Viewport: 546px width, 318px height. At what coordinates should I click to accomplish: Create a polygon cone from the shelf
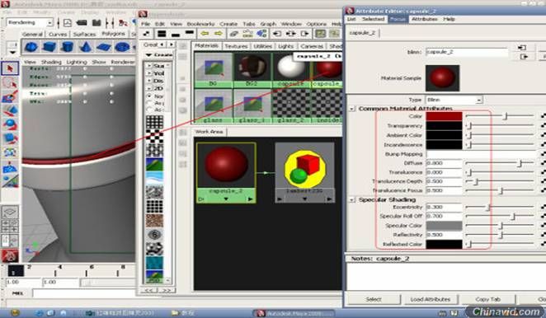(x=86, y=47)
